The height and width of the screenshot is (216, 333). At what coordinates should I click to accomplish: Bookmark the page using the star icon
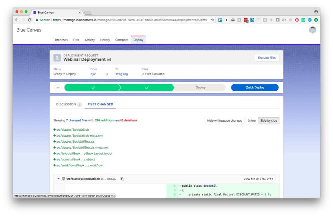click(x=212, y=20)
